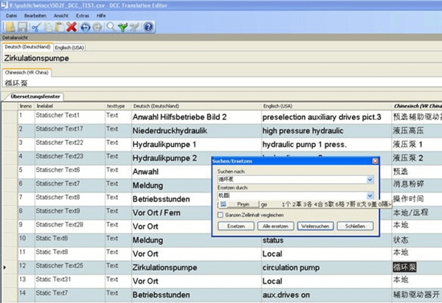The height and width of the screenshot is (303, 442).
Task: Open Help via the question mark icon
Action: pos(148,27)
